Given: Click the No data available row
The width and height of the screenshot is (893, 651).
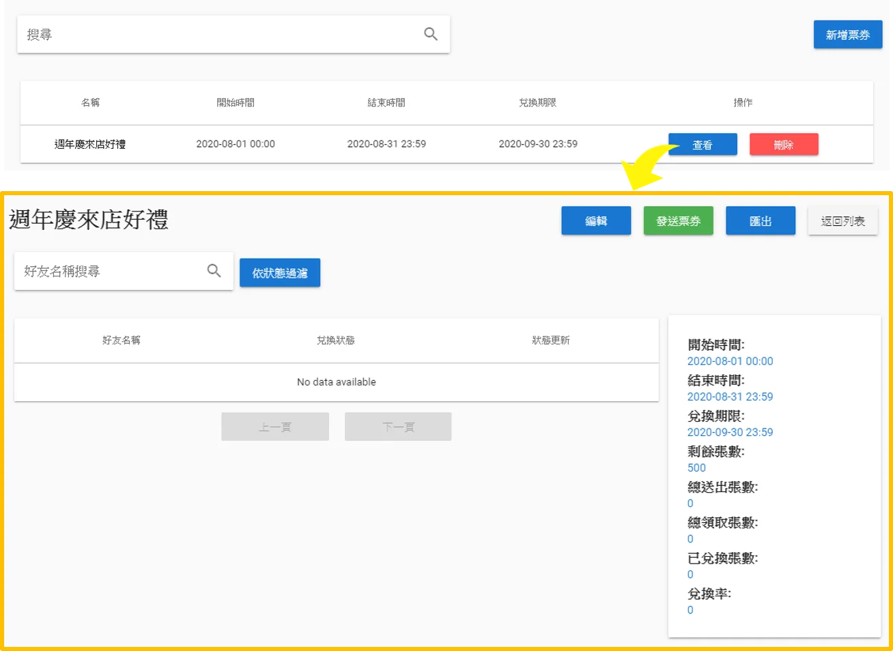Looking at the screenshot, I should (x=337, y=382).
